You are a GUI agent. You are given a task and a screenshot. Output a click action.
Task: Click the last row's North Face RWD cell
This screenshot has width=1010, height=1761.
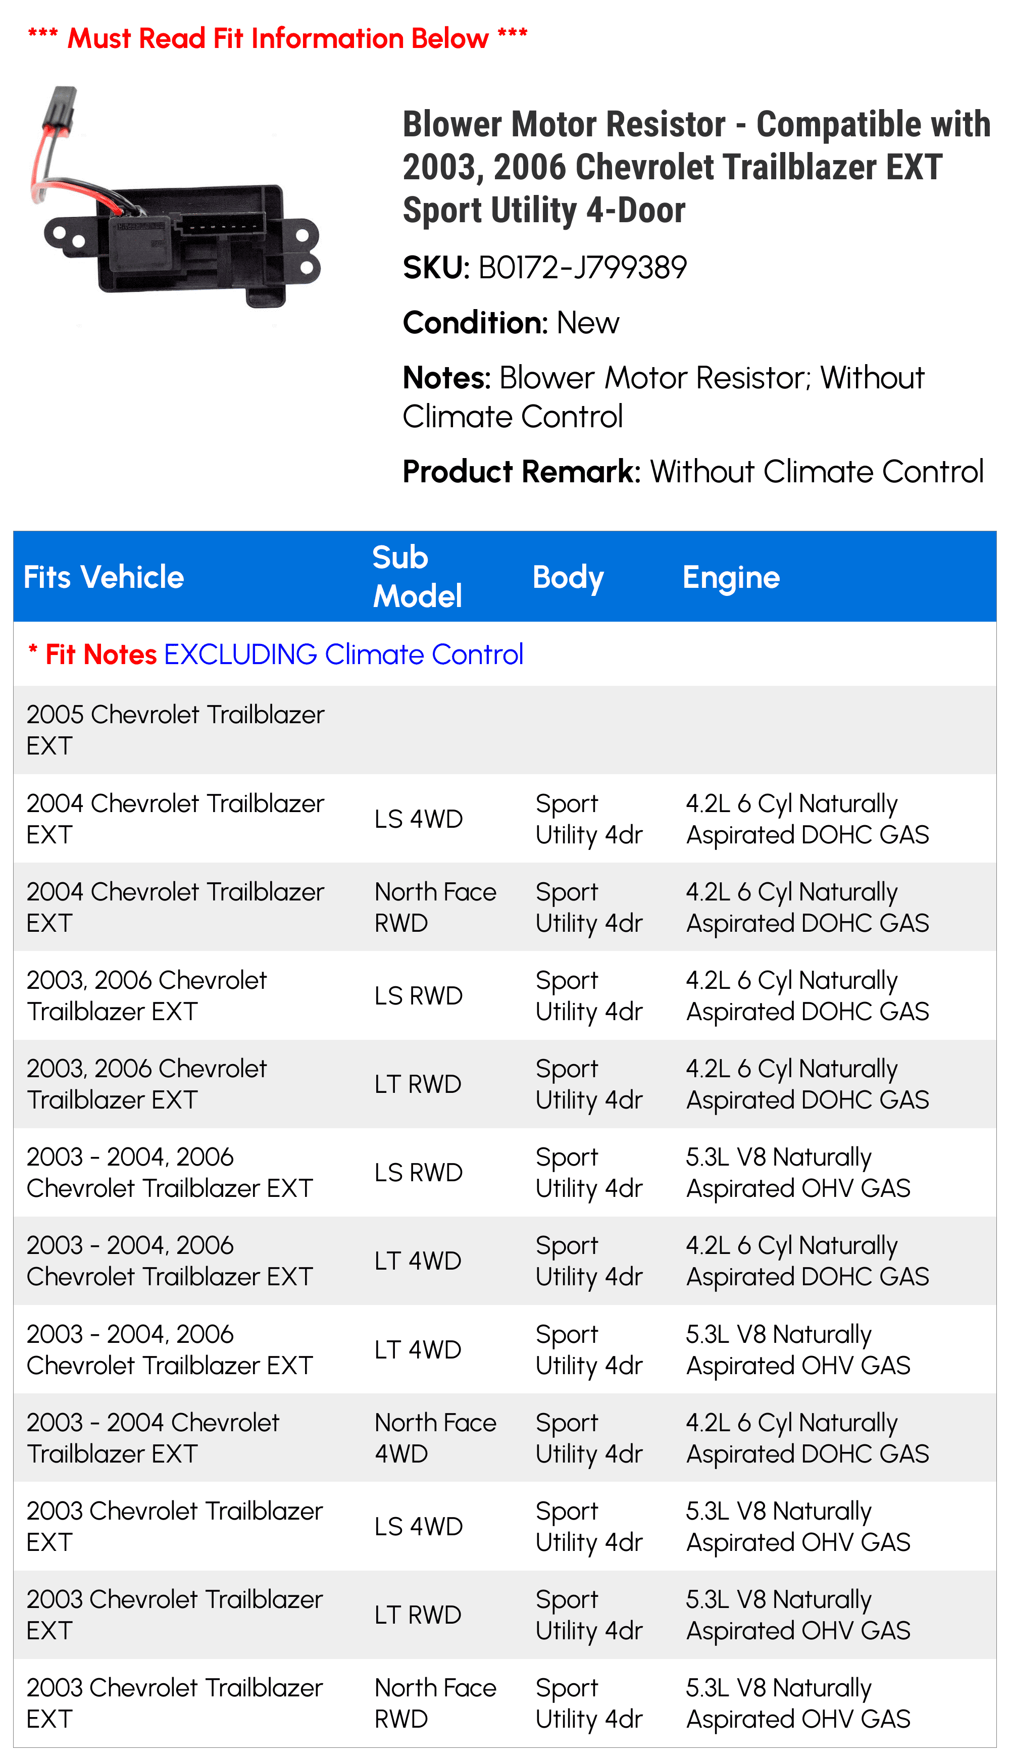(x=436, y=1703)
